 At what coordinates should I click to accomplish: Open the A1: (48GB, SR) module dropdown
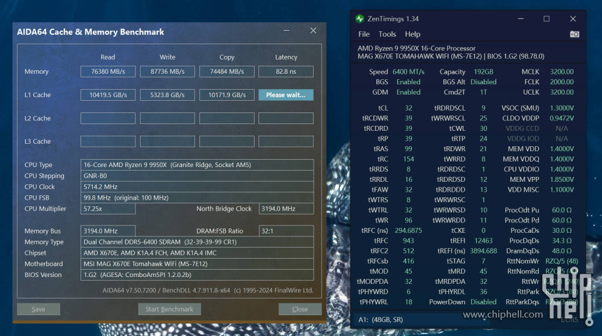(x=422, y=319)
